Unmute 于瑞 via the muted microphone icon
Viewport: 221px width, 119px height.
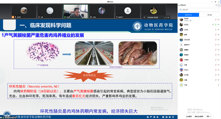(x=215, y=85)
